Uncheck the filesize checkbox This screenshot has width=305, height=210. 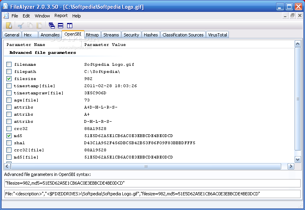pyautogui.click(x=9, y=78)
